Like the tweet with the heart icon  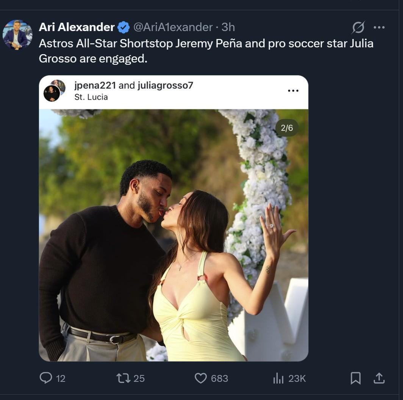pos(201,378)
